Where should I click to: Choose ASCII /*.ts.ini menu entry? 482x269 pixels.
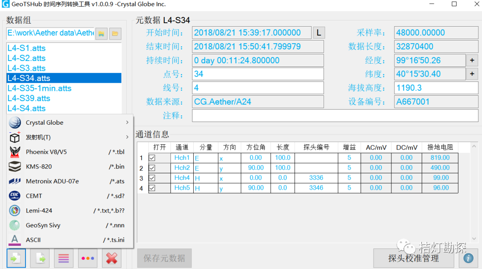click(x=70, y=240)
